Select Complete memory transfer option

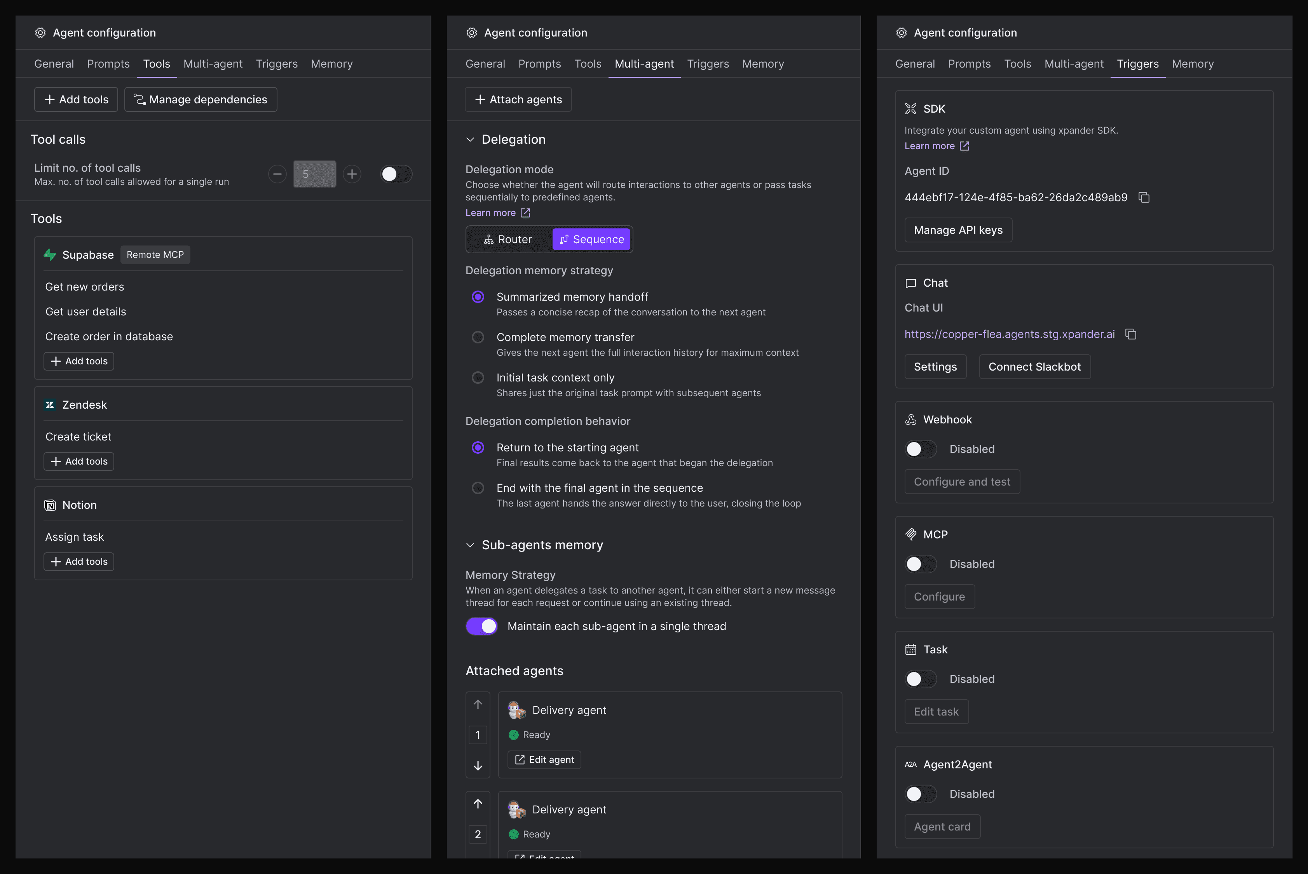478,337
